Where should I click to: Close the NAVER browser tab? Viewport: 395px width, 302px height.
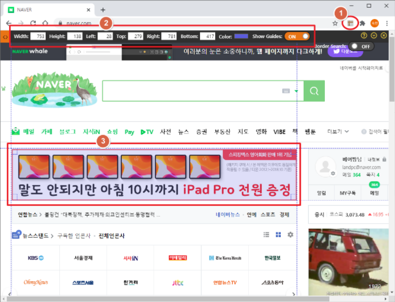[89, 10]
